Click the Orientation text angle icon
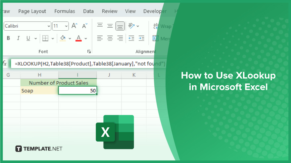Image resolution: width=291 pixels, height=163 pixels. click(131, 26)
